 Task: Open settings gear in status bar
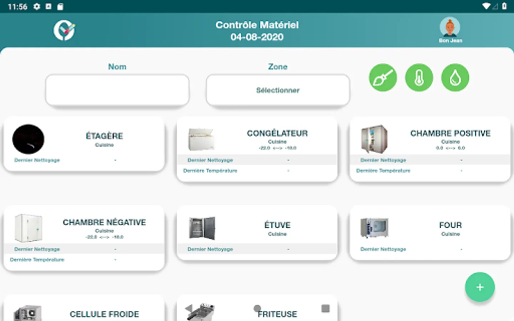coord(37,6)
